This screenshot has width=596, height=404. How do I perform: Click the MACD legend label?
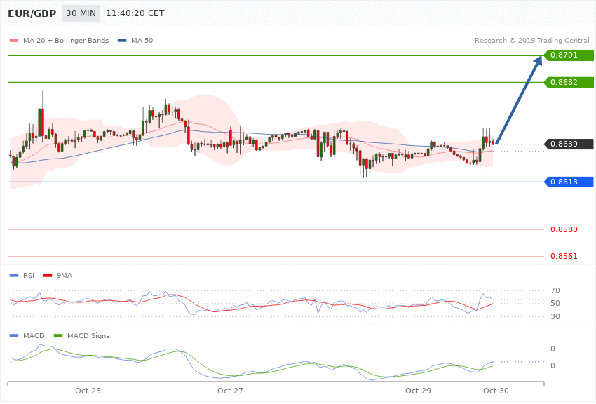[34, 335]
